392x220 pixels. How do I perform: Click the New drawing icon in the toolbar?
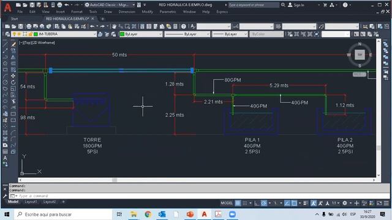coord(7,26)
